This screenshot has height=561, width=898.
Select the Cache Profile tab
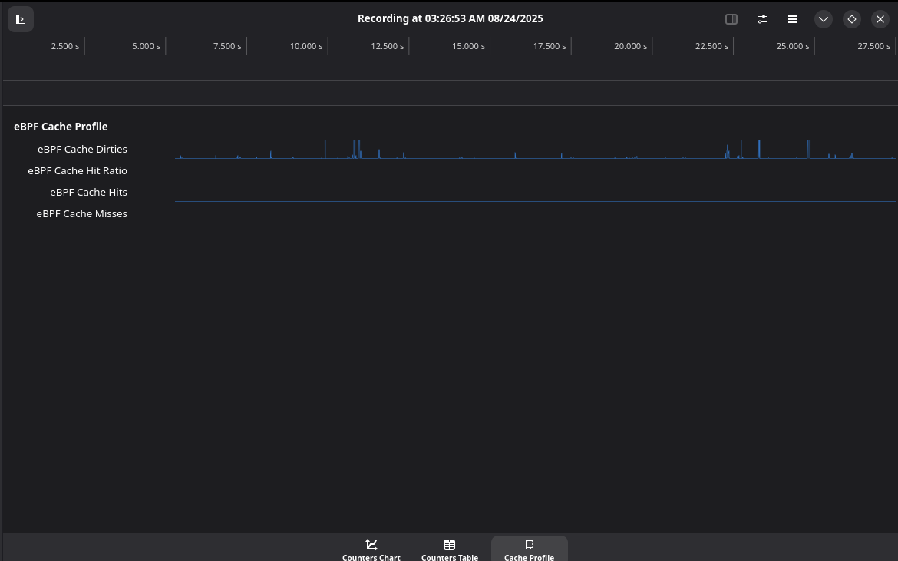tap(529, 549)
